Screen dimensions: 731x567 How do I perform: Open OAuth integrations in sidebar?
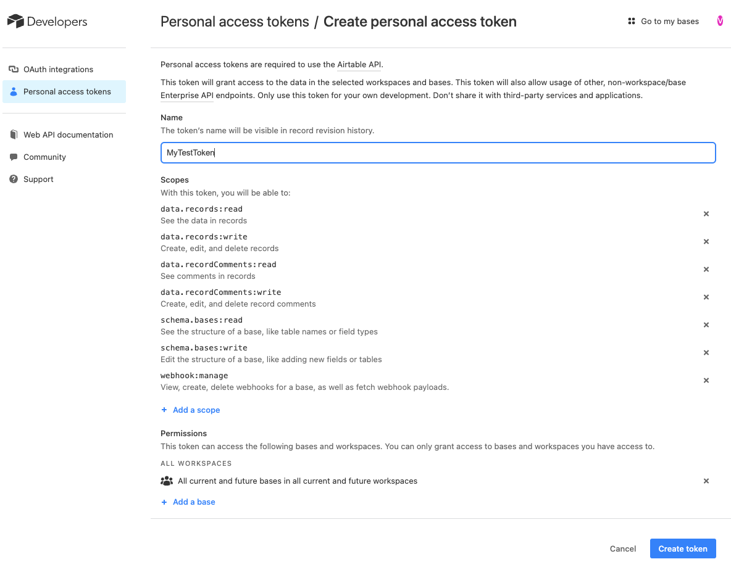58,70
